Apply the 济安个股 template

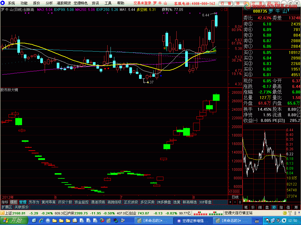point(65,202)
